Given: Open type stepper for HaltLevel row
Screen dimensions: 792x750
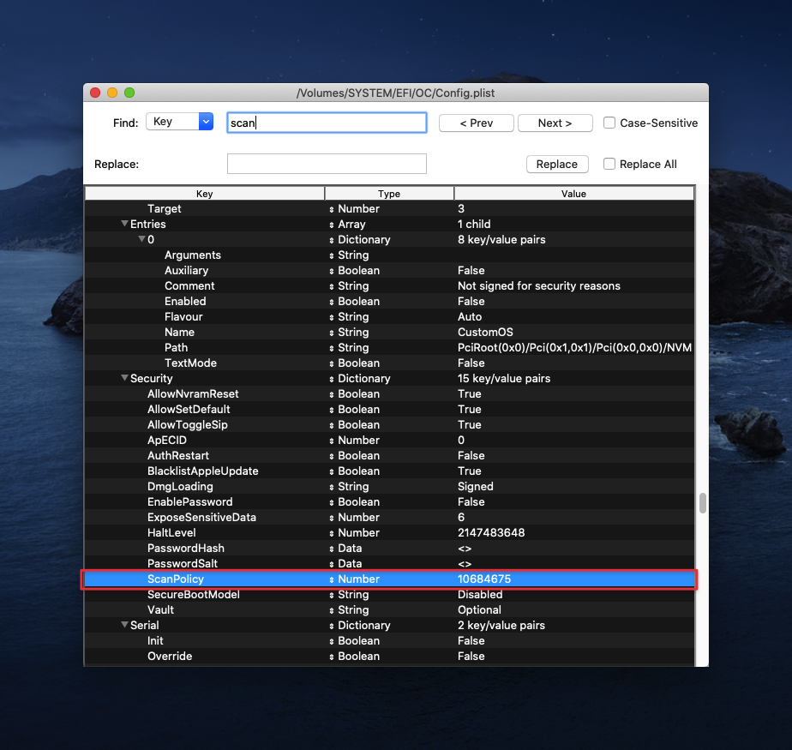Looking at the screenshot, I should [x=332, y=533].
